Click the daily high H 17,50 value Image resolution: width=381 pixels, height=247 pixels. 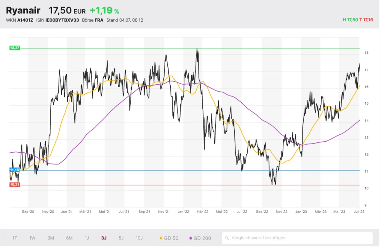click(350, 20)
